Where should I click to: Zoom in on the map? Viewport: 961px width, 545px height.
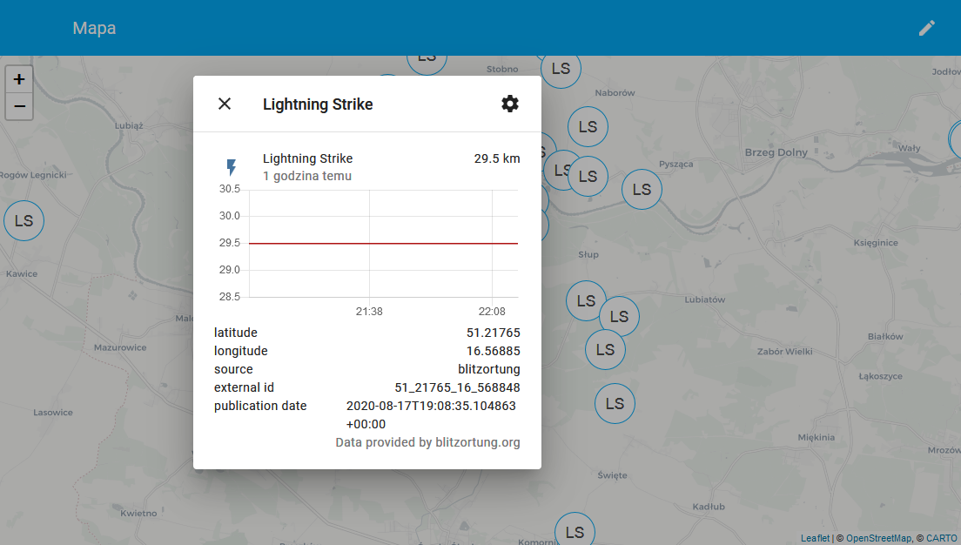click(19, 79)
